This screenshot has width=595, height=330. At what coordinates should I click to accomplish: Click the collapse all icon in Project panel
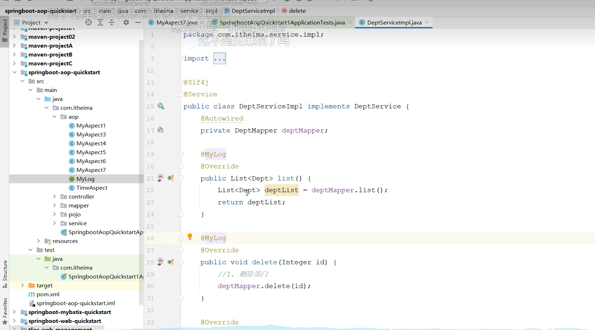coord(112,22)
